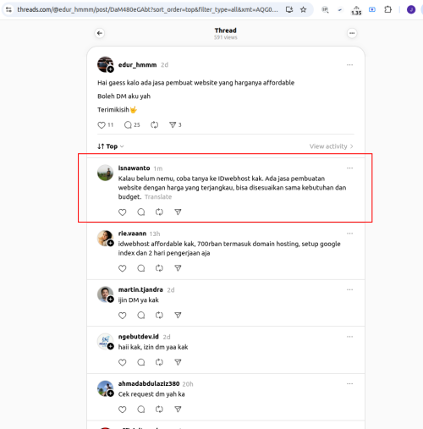Viewport: 423px width, 429px height.
Task: Translate isnawanto's reply
Action: [x=158, y=197]
